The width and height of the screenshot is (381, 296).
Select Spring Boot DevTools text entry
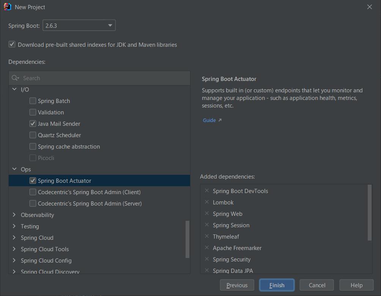pos(240,191)
